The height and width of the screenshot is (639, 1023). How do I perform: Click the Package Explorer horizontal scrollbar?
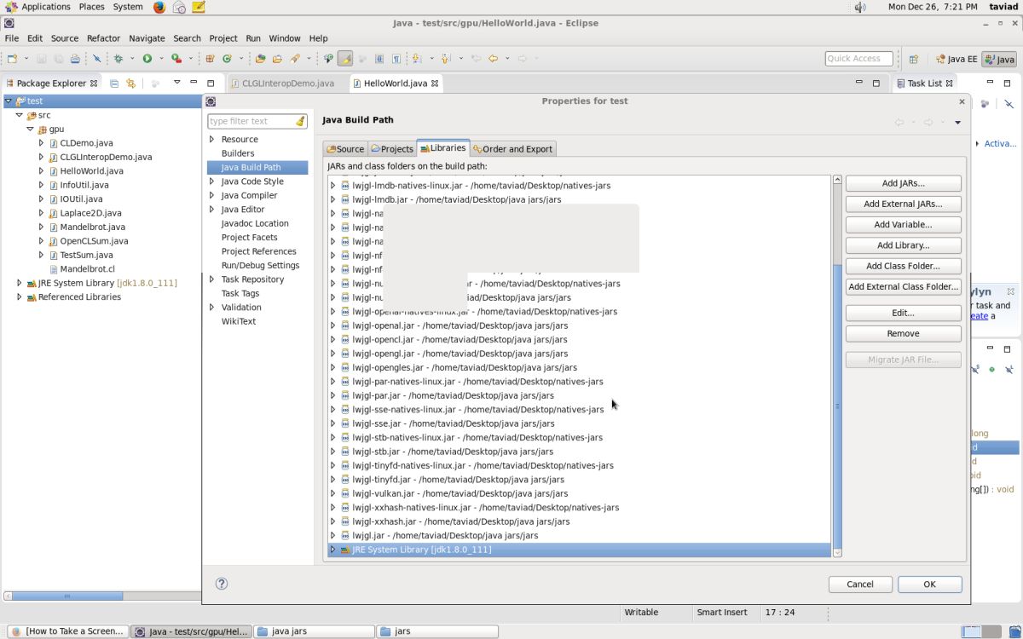tap(66, 596)
